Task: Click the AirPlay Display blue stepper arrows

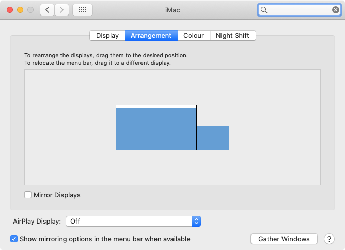Action: 196,221
